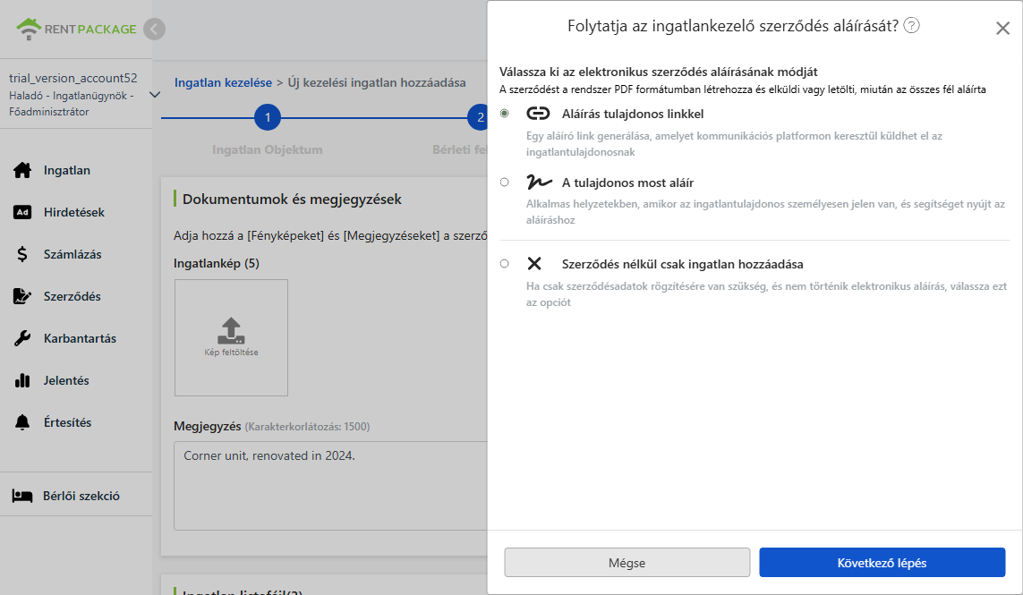
Task: Click the Kép feltöltése upload icon
Action: 231,331
